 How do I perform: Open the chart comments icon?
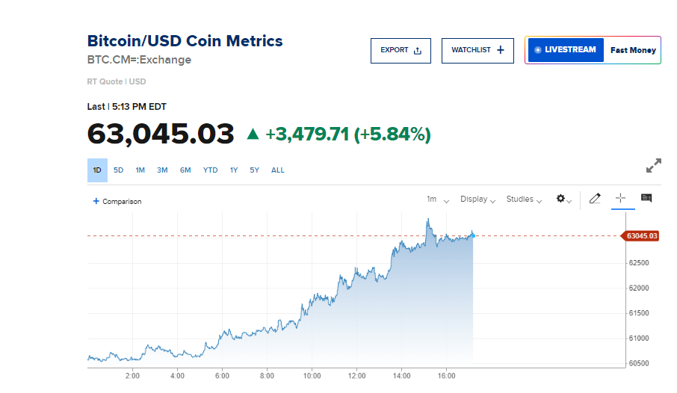[x=646, y=198]
